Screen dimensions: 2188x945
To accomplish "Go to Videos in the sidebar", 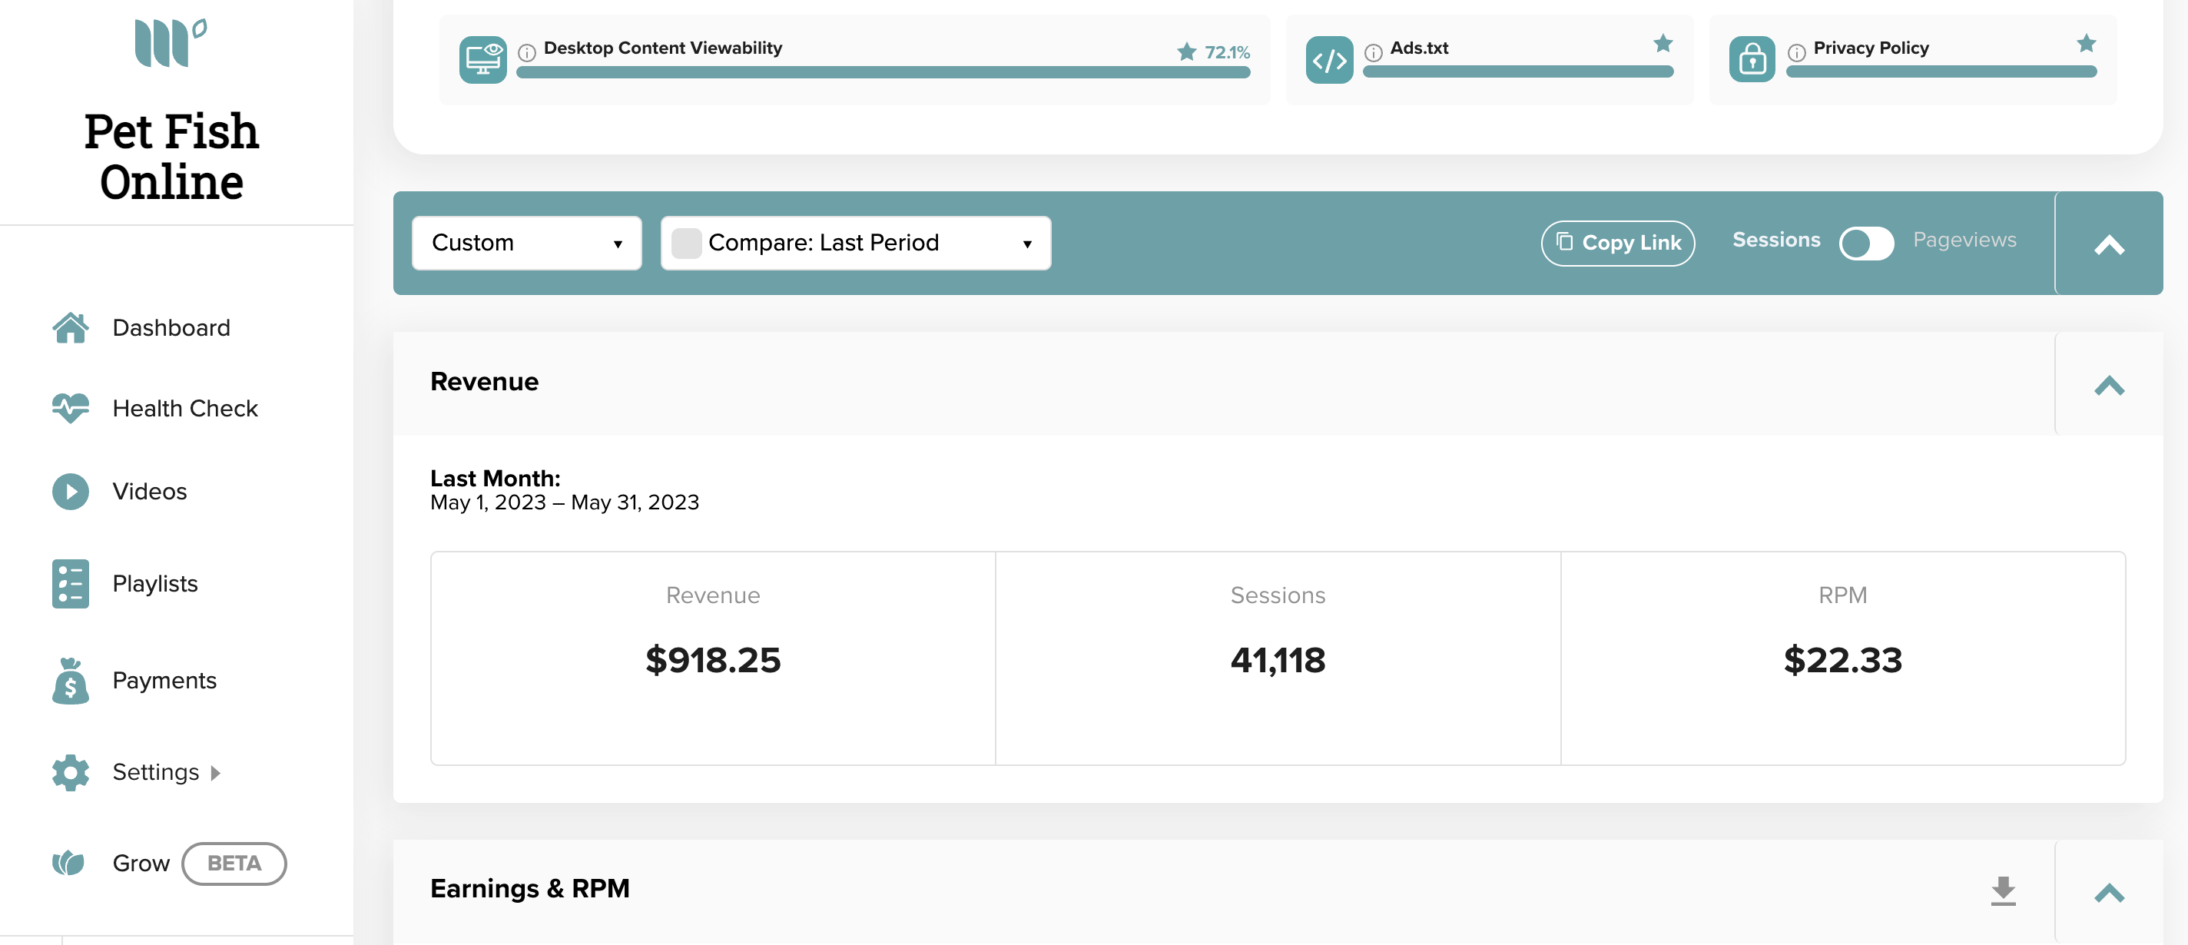I will pyautogui.click(x=150, y=492).
